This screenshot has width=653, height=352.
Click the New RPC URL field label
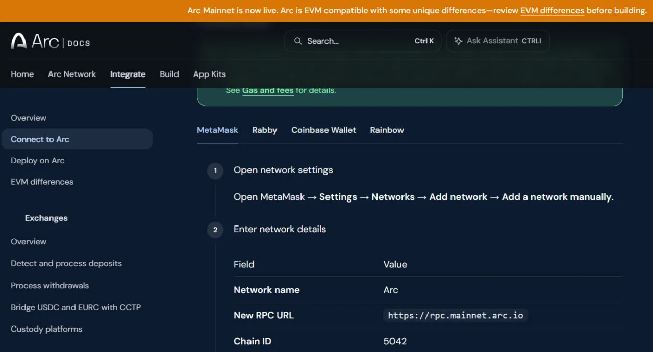(264, 315)
